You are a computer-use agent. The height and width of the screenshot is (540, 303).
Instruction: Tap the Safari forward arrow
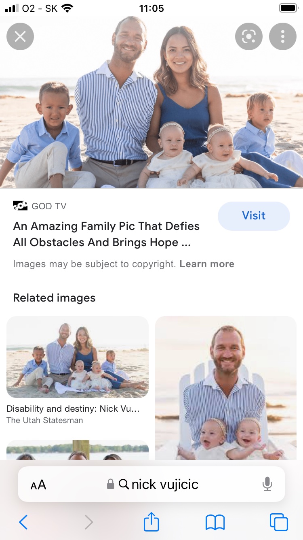pyautogui.click(x=89, y=522)
